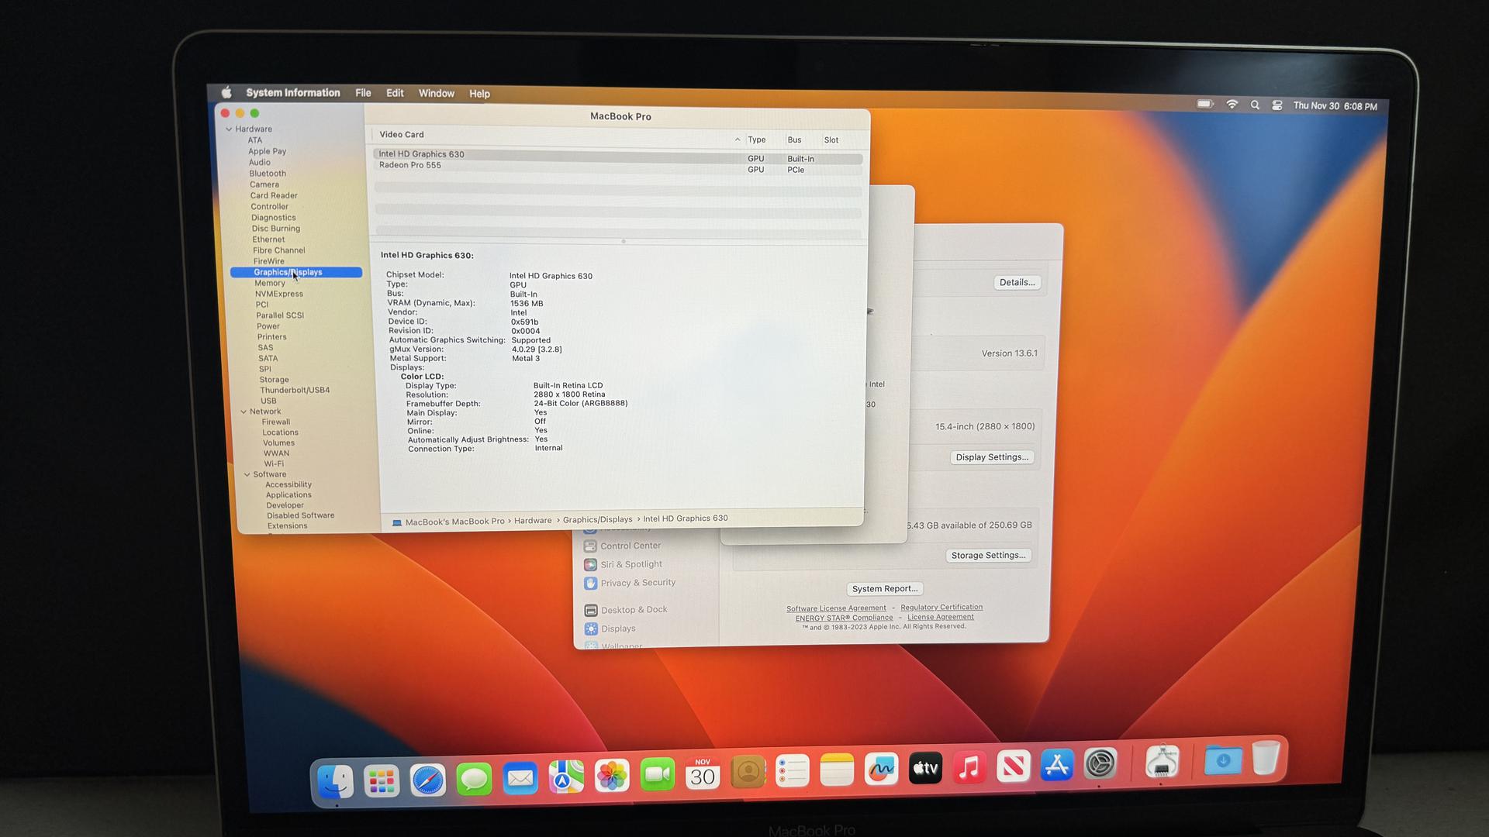Click the date and time in menu bar
The width and height of the screenshot is (1489, 837).
[1335, 106]
